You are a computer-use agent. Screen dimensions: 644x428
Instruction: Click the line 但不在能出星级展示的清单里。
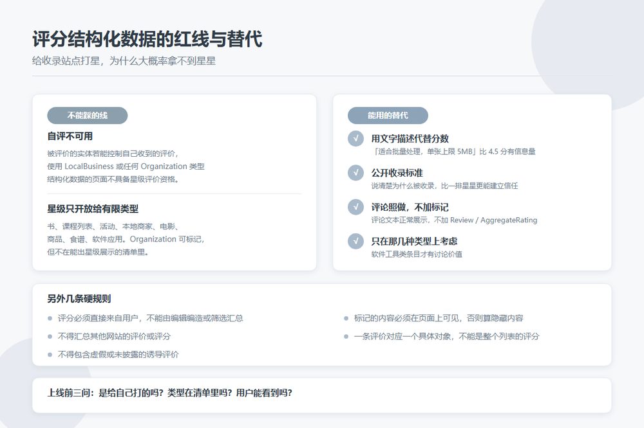click(x=98, y=252)
